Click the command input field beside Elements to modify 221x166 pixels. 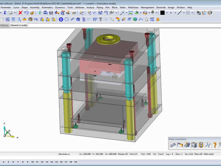click(x=124, y=25)
